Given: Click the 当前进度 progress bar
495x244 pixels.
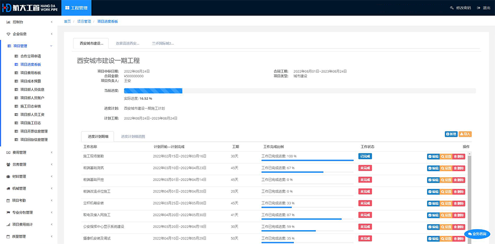Looking at the screenshot, I should 153,91.
